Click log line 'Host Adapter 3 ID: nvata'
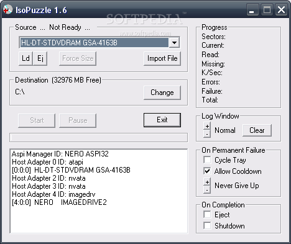This screenshot has height=244, width=291. coord(48,186)
